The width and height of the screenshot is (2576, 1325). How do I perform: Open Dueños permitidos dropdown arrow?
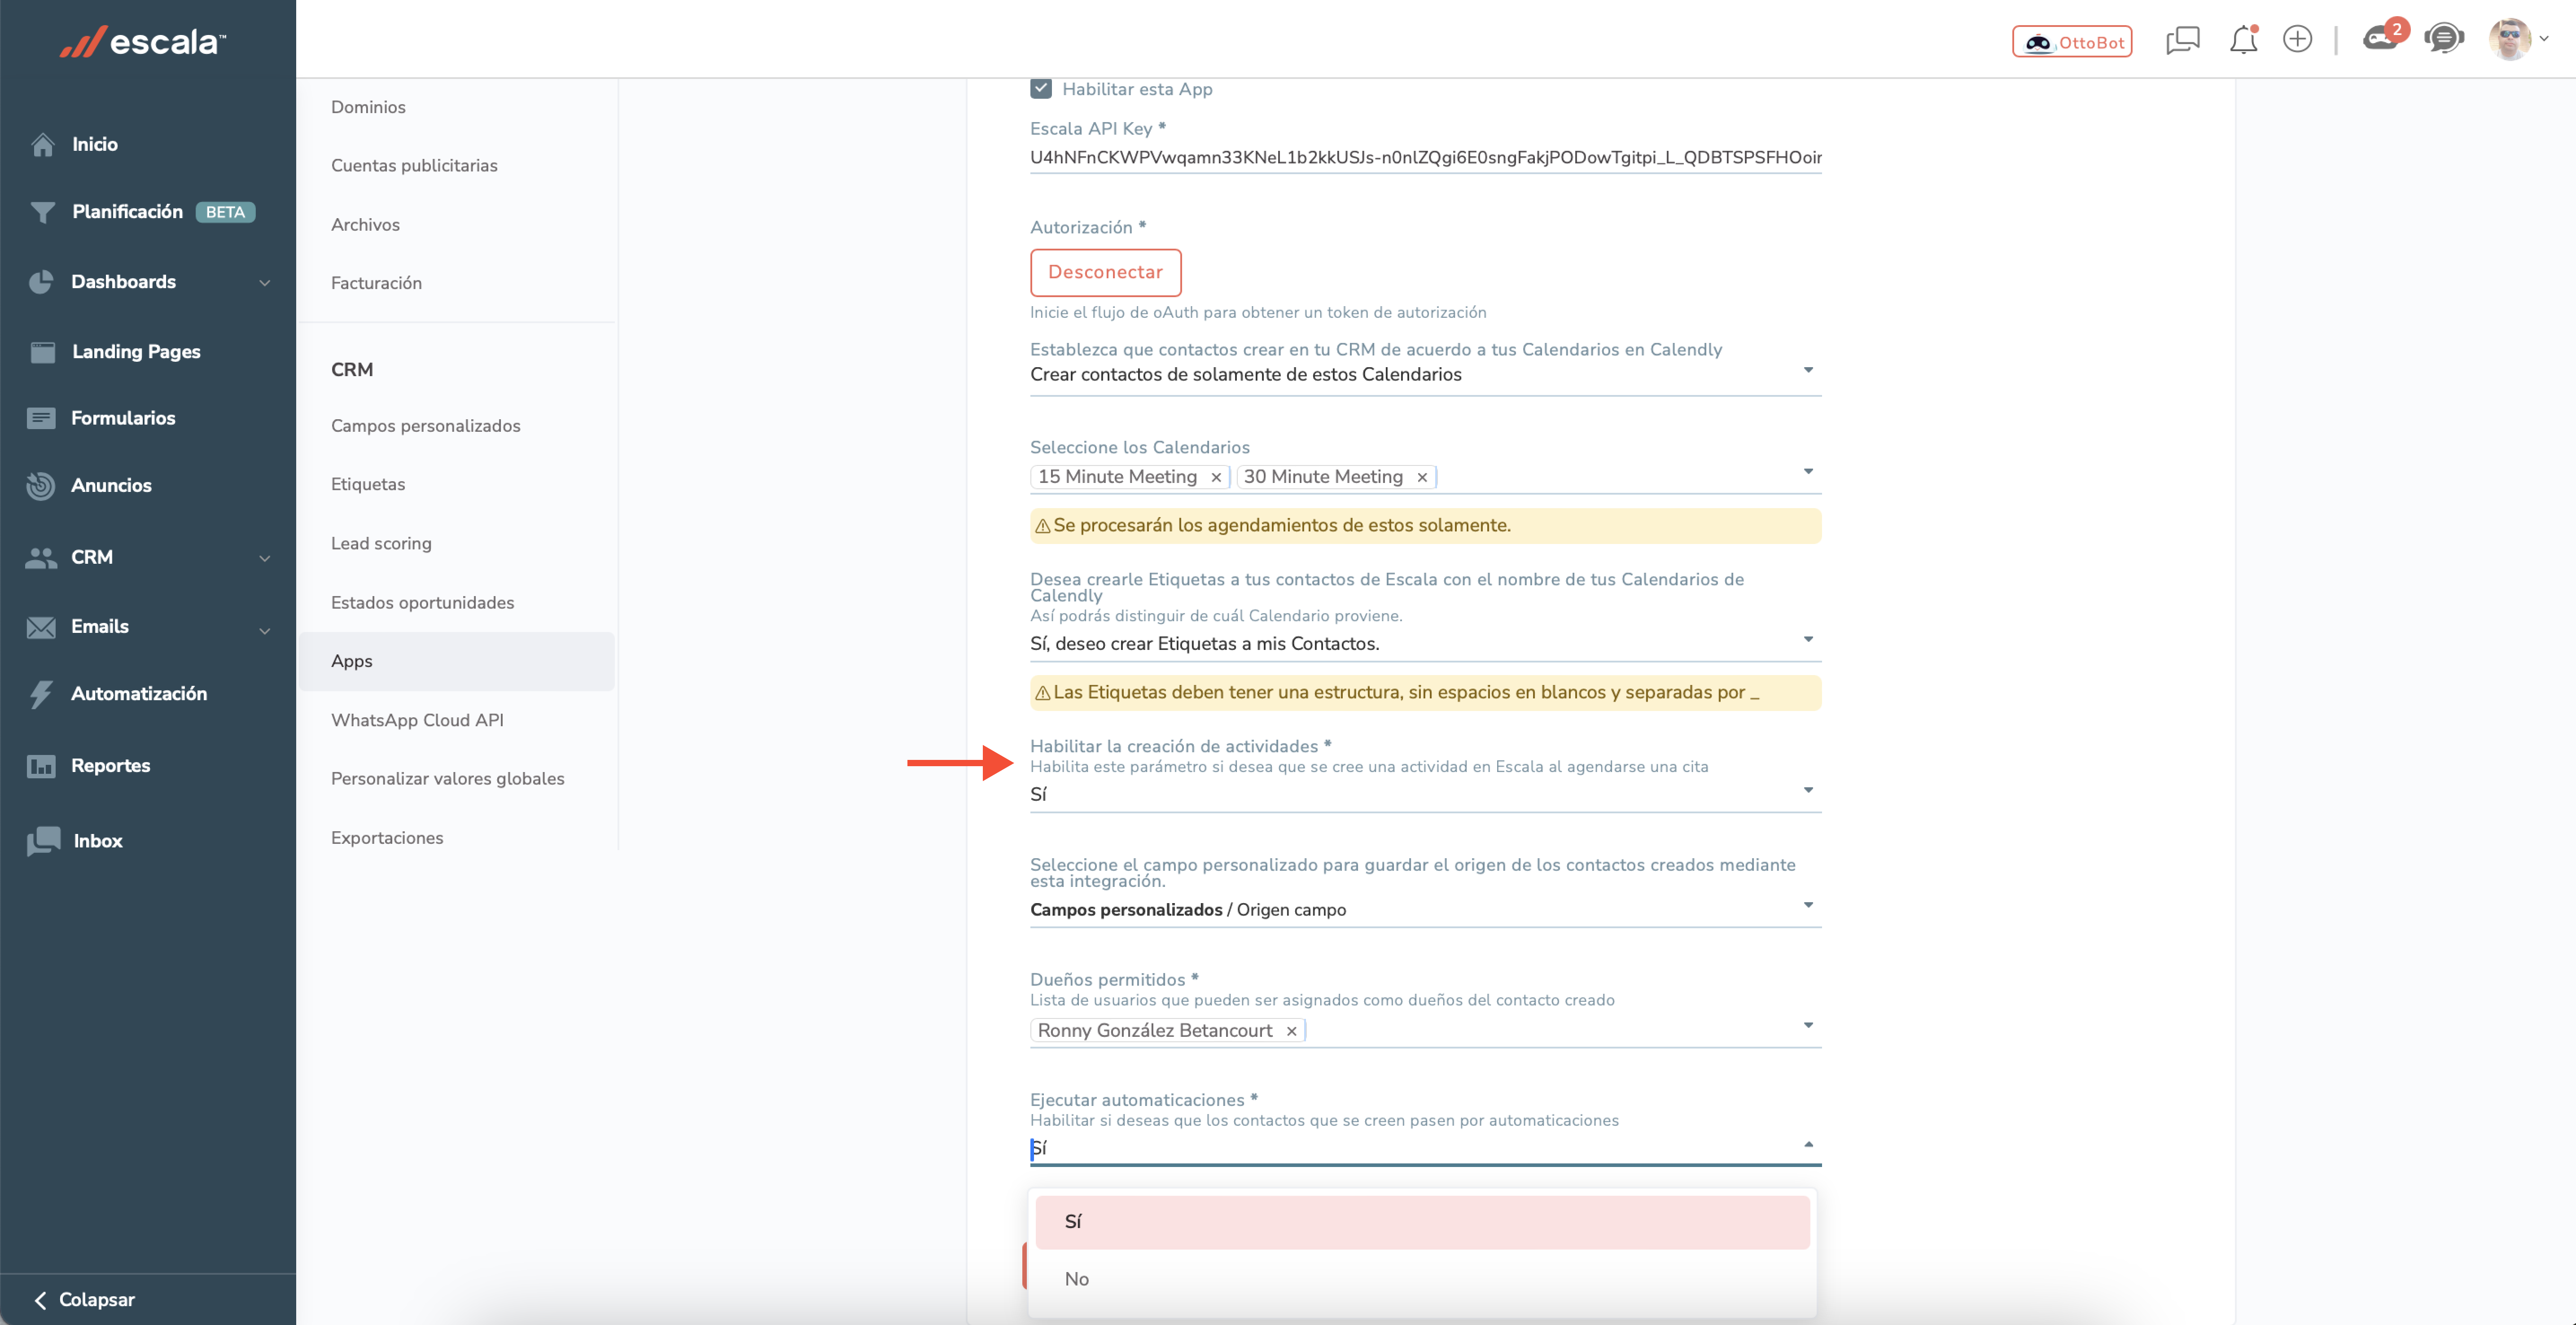tap(1808, 1026)
